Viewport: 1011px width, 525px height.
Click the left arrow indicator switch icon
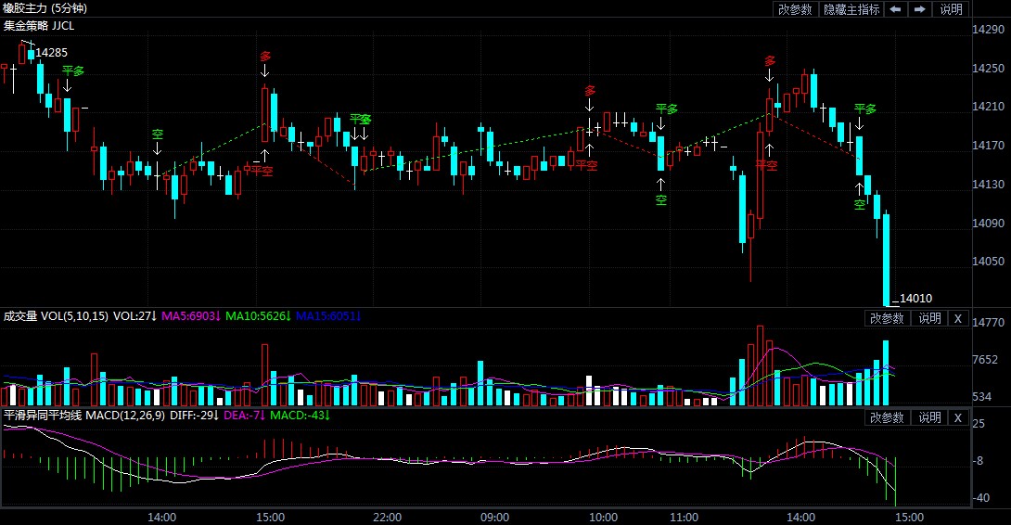coord(896,9)
